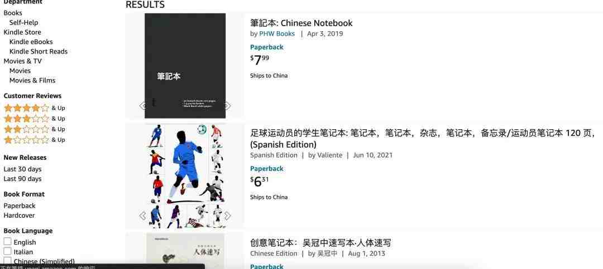This screenshot has height=269, width=603.
Task: Open Self-Help under Books
Action: (x=24, y=23)
